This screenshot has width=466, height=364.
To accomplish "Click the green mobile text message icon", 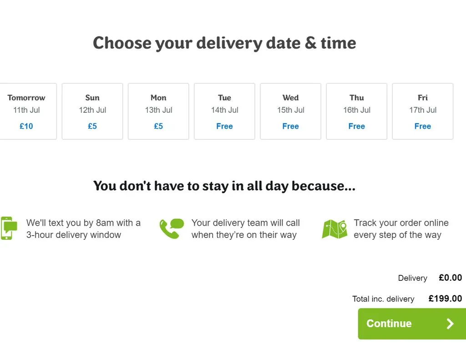I will (9, 228).
